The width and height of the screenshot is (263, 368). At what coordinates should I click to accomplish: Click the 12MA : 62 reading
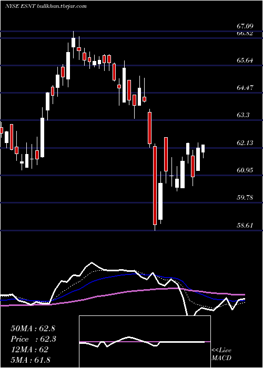(x=29, y=350)
